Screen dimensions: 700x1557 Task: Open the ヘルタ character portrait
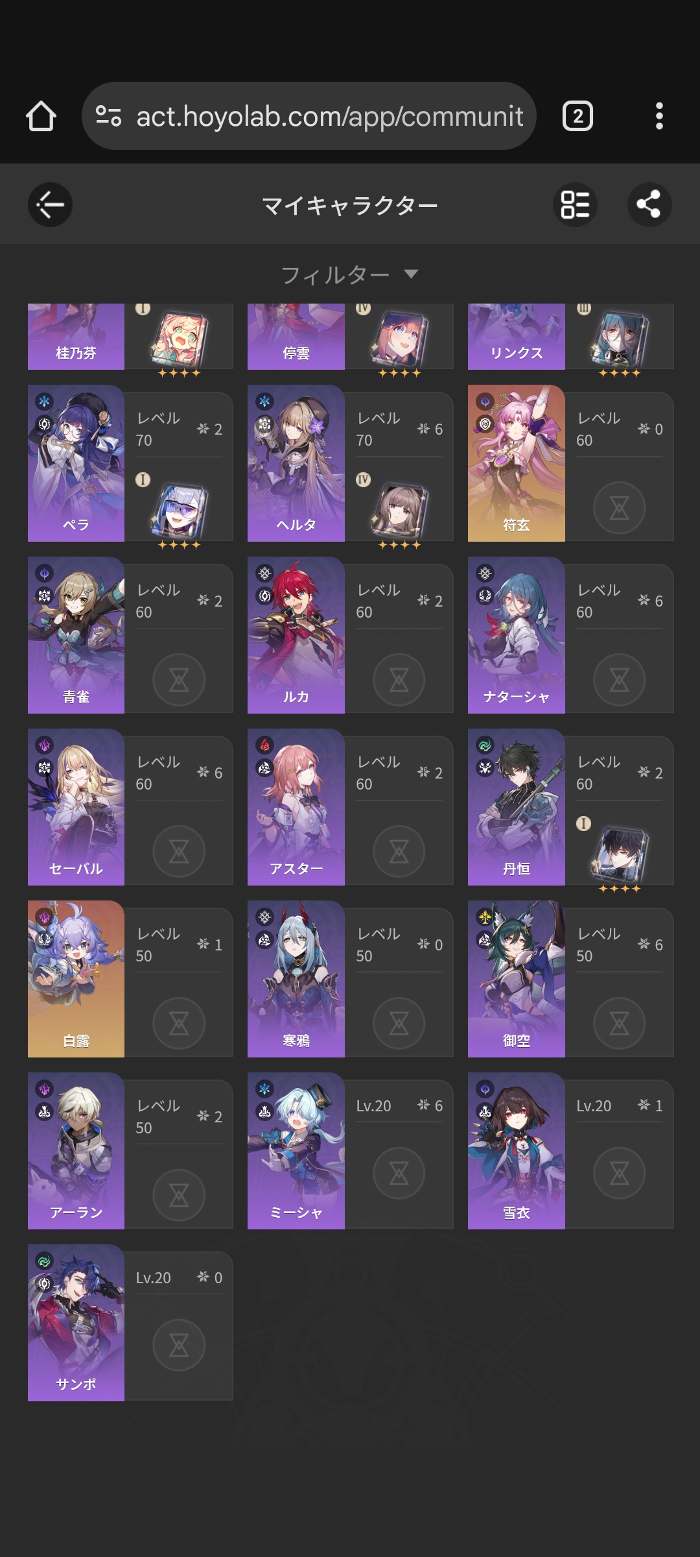pos(296,463)
